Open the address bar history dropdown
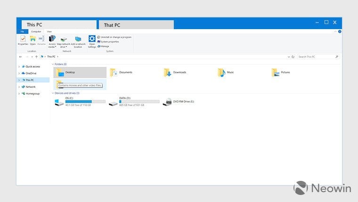Image resolution: width=358 pixels, height=202 pixels. [x=289, y=57]
